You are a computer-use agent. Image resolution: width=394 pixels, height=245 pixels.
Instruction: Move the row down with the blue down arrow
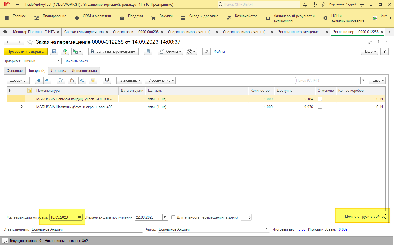(47, 80)
